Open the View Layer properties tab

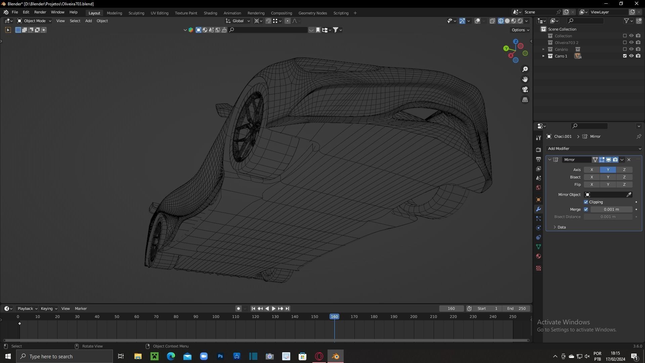pos(539,168)
